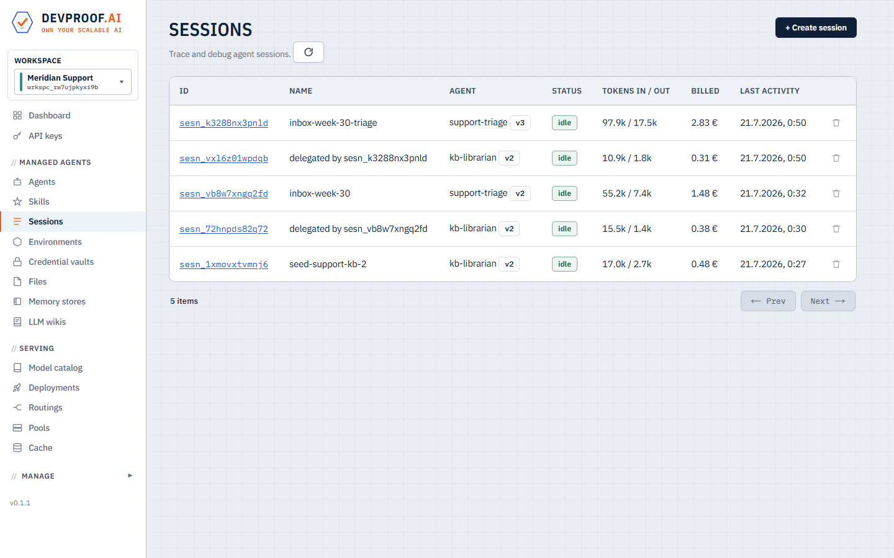Click last activity '21.7.2026, 0:27'
The height and width of the screenshot is (558, 894).
pos(773,264)
